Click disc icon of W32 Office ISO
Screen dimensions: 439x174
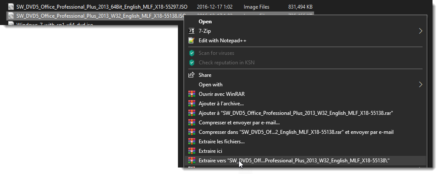[11, 16]
